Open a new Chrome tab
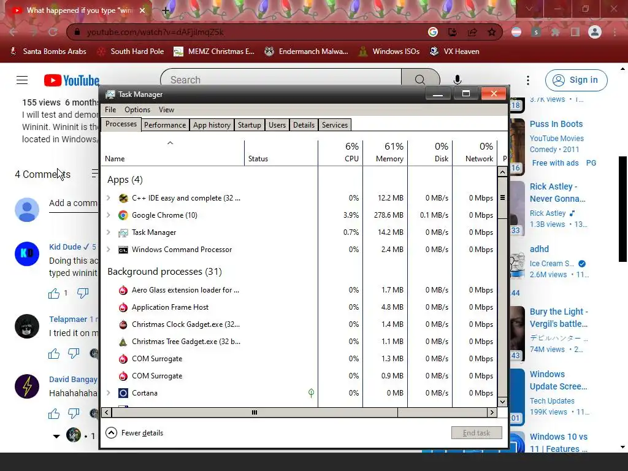The image size is (628, 471). [166, 10]
